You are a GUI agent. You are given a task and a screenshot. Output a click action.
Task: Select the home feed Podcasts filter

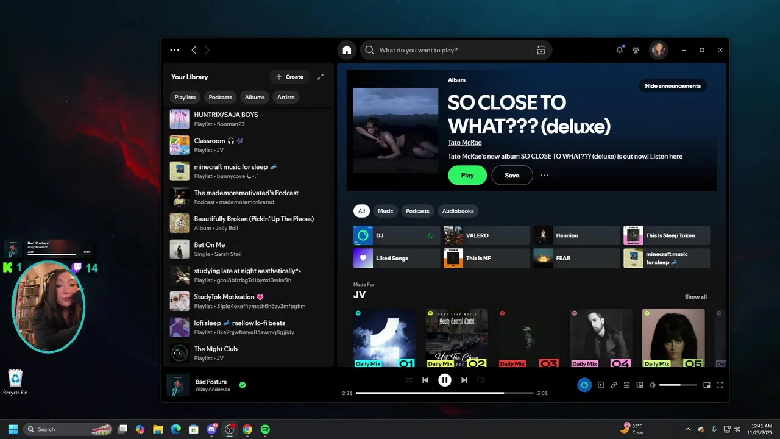click(x=417, y=211)
